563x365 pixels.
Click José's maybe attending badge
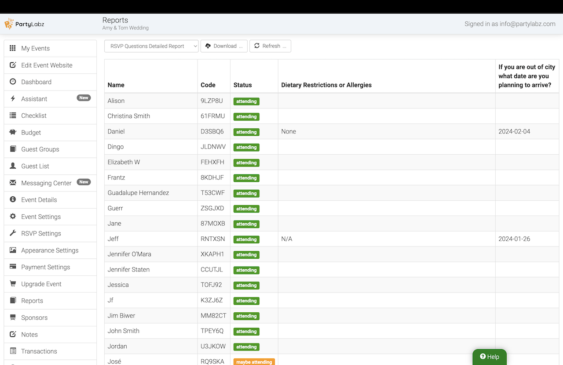coord(254,362)
